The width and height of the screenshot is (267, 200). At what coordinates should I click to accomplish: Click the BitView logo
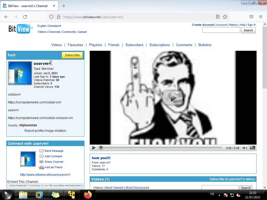coord(20,29)
